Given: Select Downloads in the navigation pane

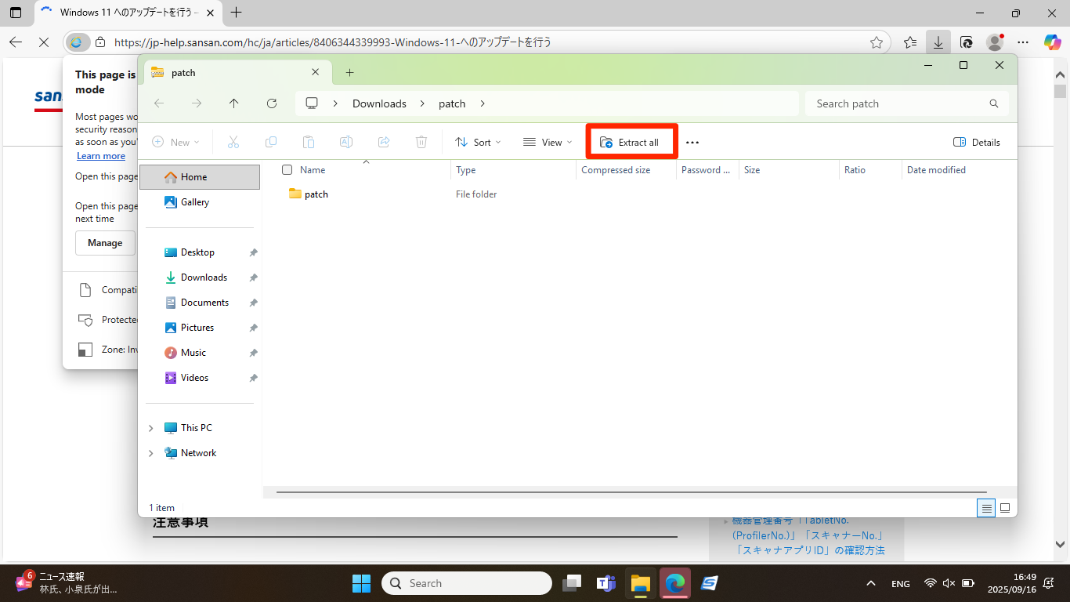Looking at the screenshot, I should (204, 277).
